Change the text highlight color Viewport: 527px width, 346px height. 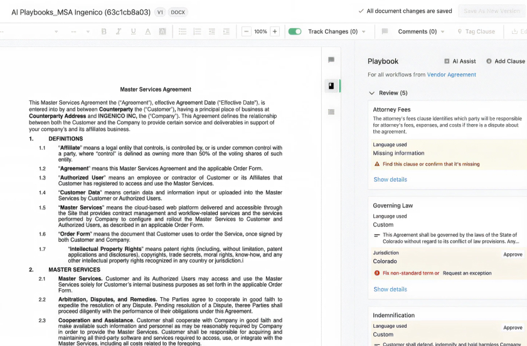pyautogui.click(x=162, y=31)
